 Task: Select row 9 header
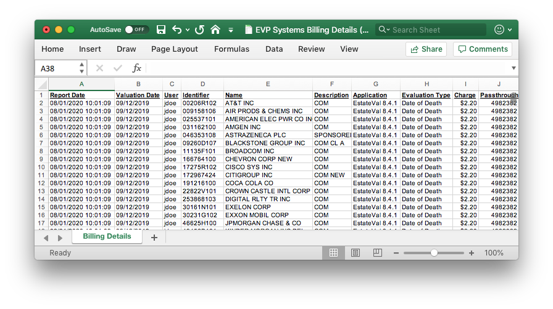[41, 159]
